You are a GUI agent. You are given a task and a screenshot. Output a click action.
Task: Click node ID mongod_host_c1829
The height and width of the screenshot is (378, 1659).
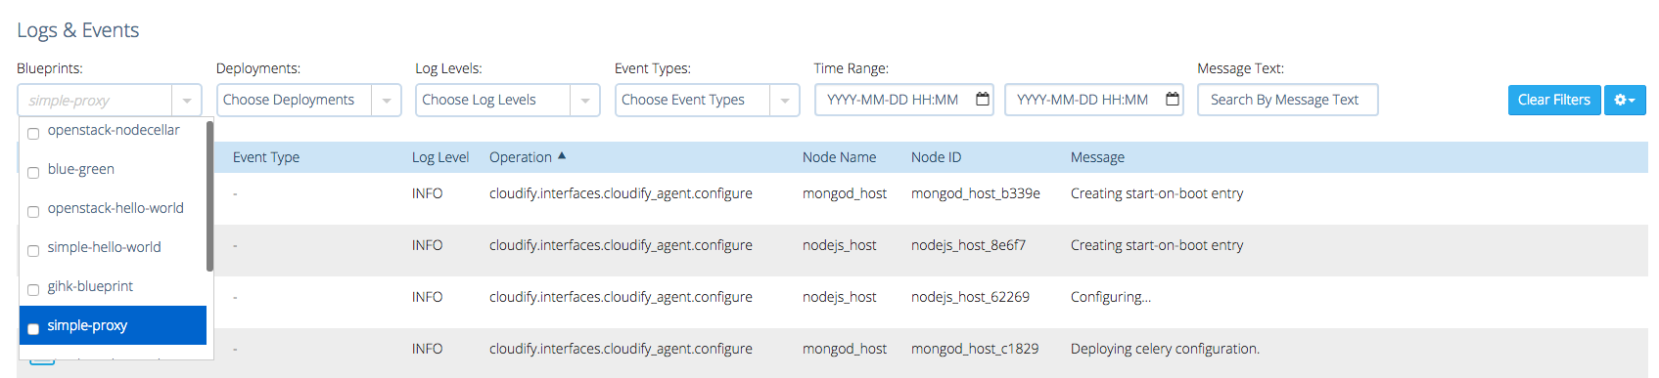[975, 349]
